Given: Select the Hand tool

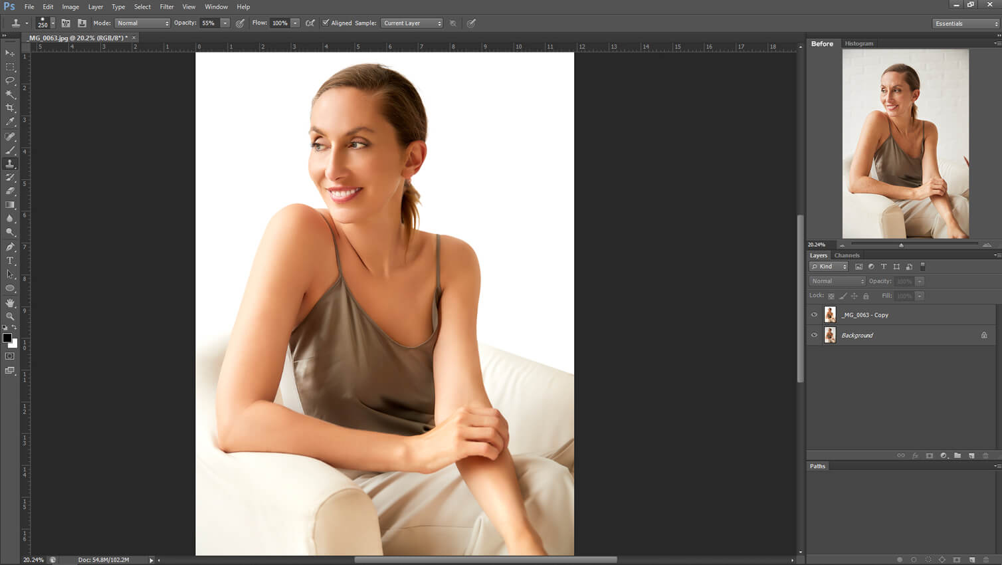Looking at the screenshot, I should tap(10, 302).
